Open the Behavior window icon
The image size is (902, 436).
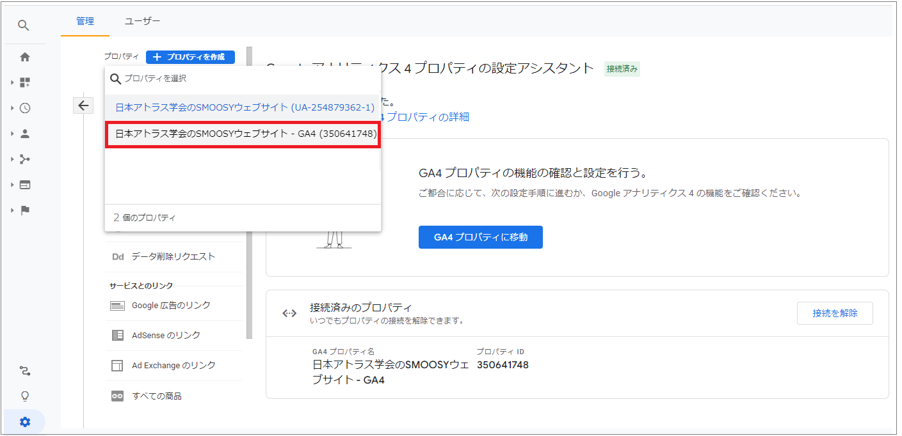25,185
